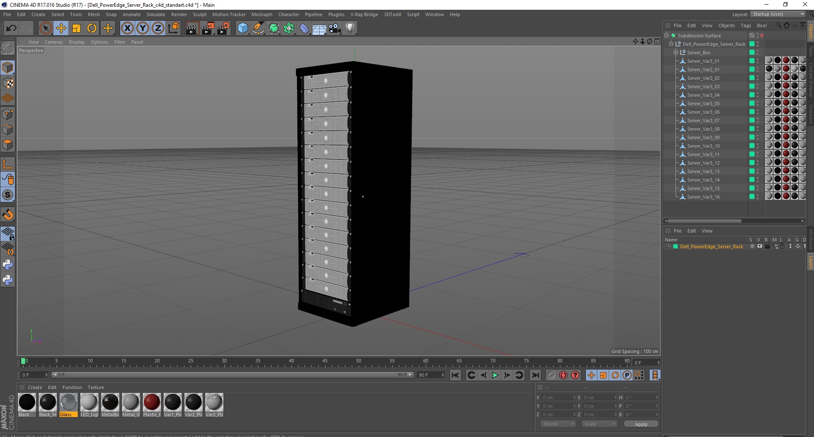Click Render View clapperboard icon
Viewport: 814px width, 437px height.
pos(192,28)
